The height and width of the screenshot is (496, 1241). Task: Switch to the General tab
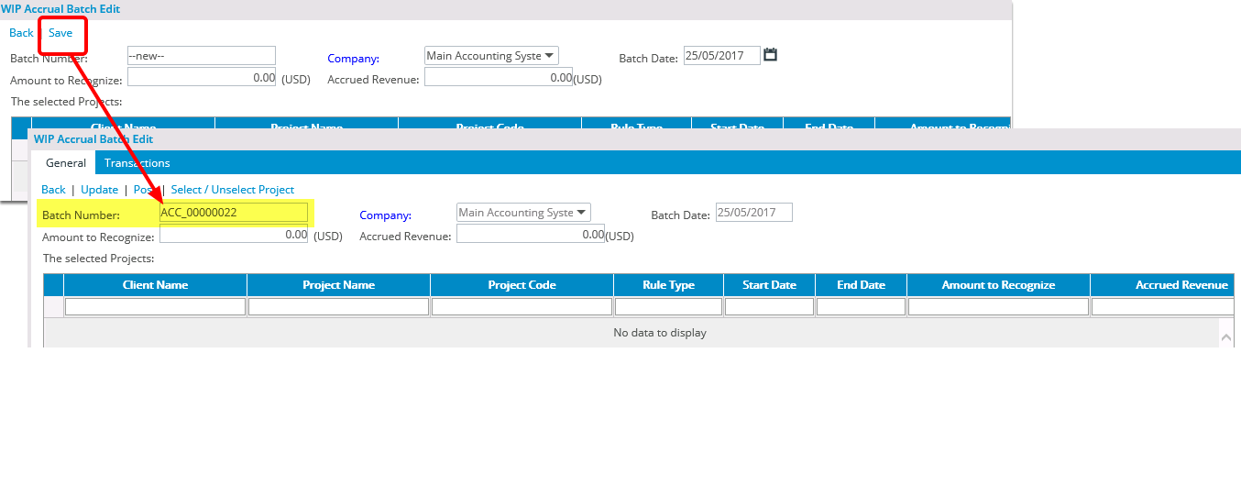tap(66, 163)
